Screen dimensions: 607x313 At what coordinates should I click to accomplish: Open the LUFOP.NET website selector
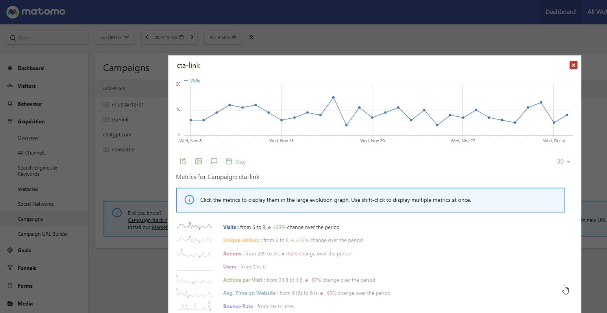click(x=115, y=37)
